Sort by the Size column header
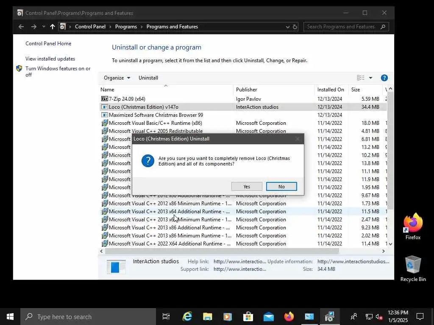This screenshot has height=325, width=434. point(365,90)
